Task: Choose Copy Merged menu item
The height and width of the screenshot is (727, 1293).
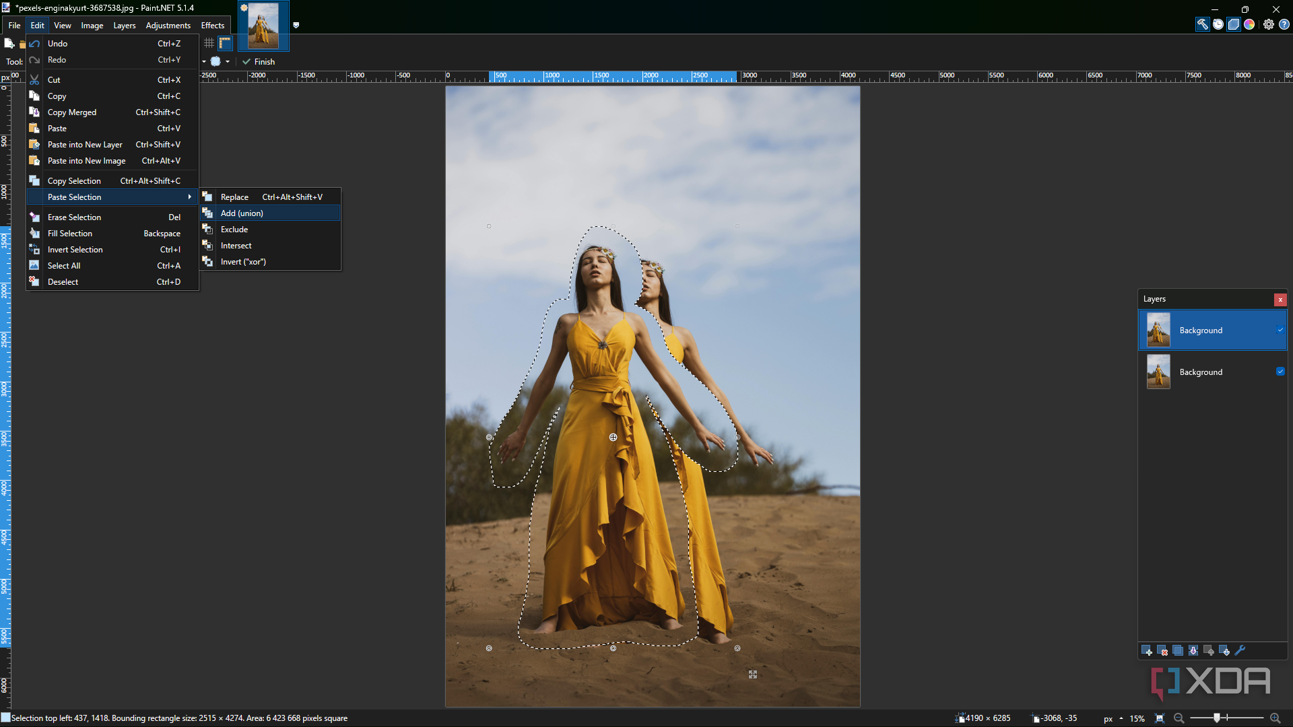Action: tap(112, 112)
